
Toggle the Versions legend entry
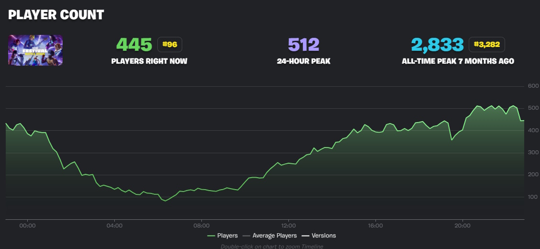tap(319, 236)
